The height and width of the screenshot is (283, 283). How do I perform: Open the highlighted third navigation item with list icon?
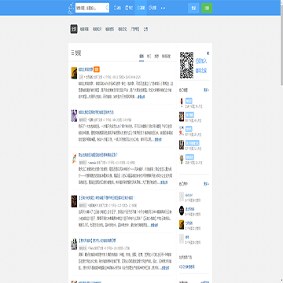(141, 8)
